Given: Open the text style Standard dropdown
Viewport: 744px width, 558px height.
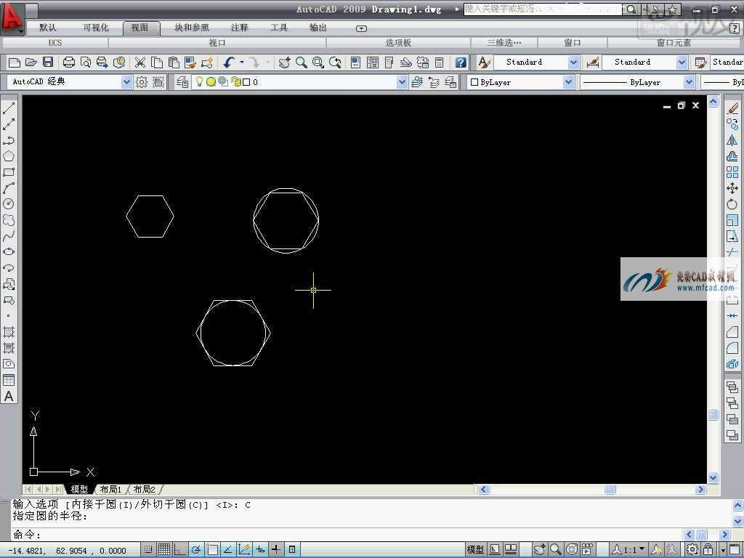Looking at the screenshot, I should [x=573, y=62].
